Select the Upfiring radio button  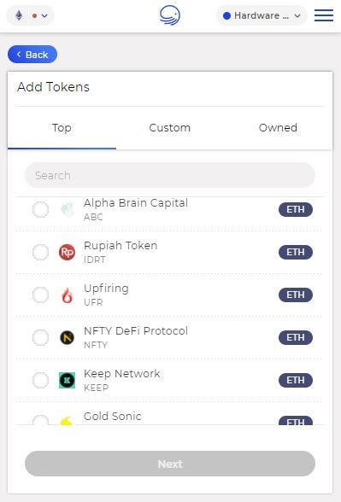[x=41, y=295]
